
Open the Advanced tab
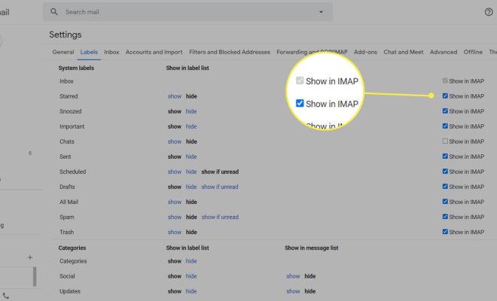point(443,52)
